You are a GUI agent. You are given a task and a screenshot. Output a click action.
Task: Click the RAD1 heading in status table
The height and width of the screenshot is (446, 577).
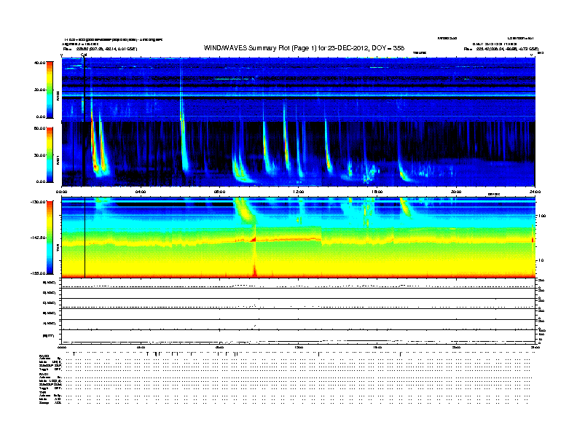point(43,375)
